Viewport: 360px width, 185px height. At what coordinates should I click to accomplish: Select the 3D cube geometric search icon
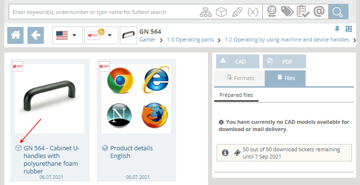[x=221, y=12]
